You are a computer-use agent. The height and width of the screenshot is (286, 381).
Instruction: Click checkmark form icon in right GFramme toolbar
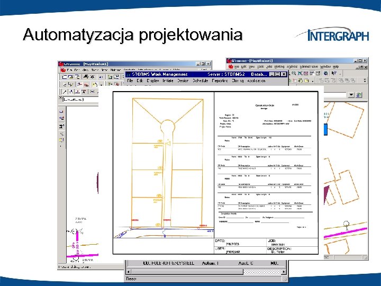coord(318,73)
